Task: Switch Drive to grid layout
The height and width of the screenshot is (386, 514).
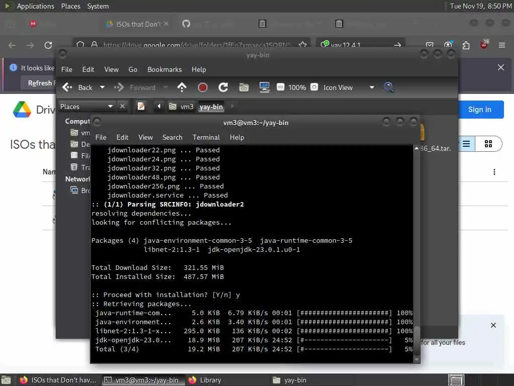Action: [x=488, y=144]
